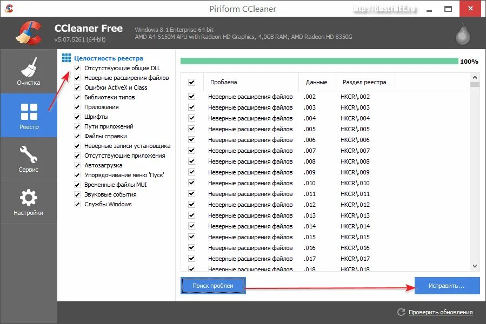This screenshot has width=486, height=324.
Task: Select the .003 data cell
Action: tap(310, 107)
